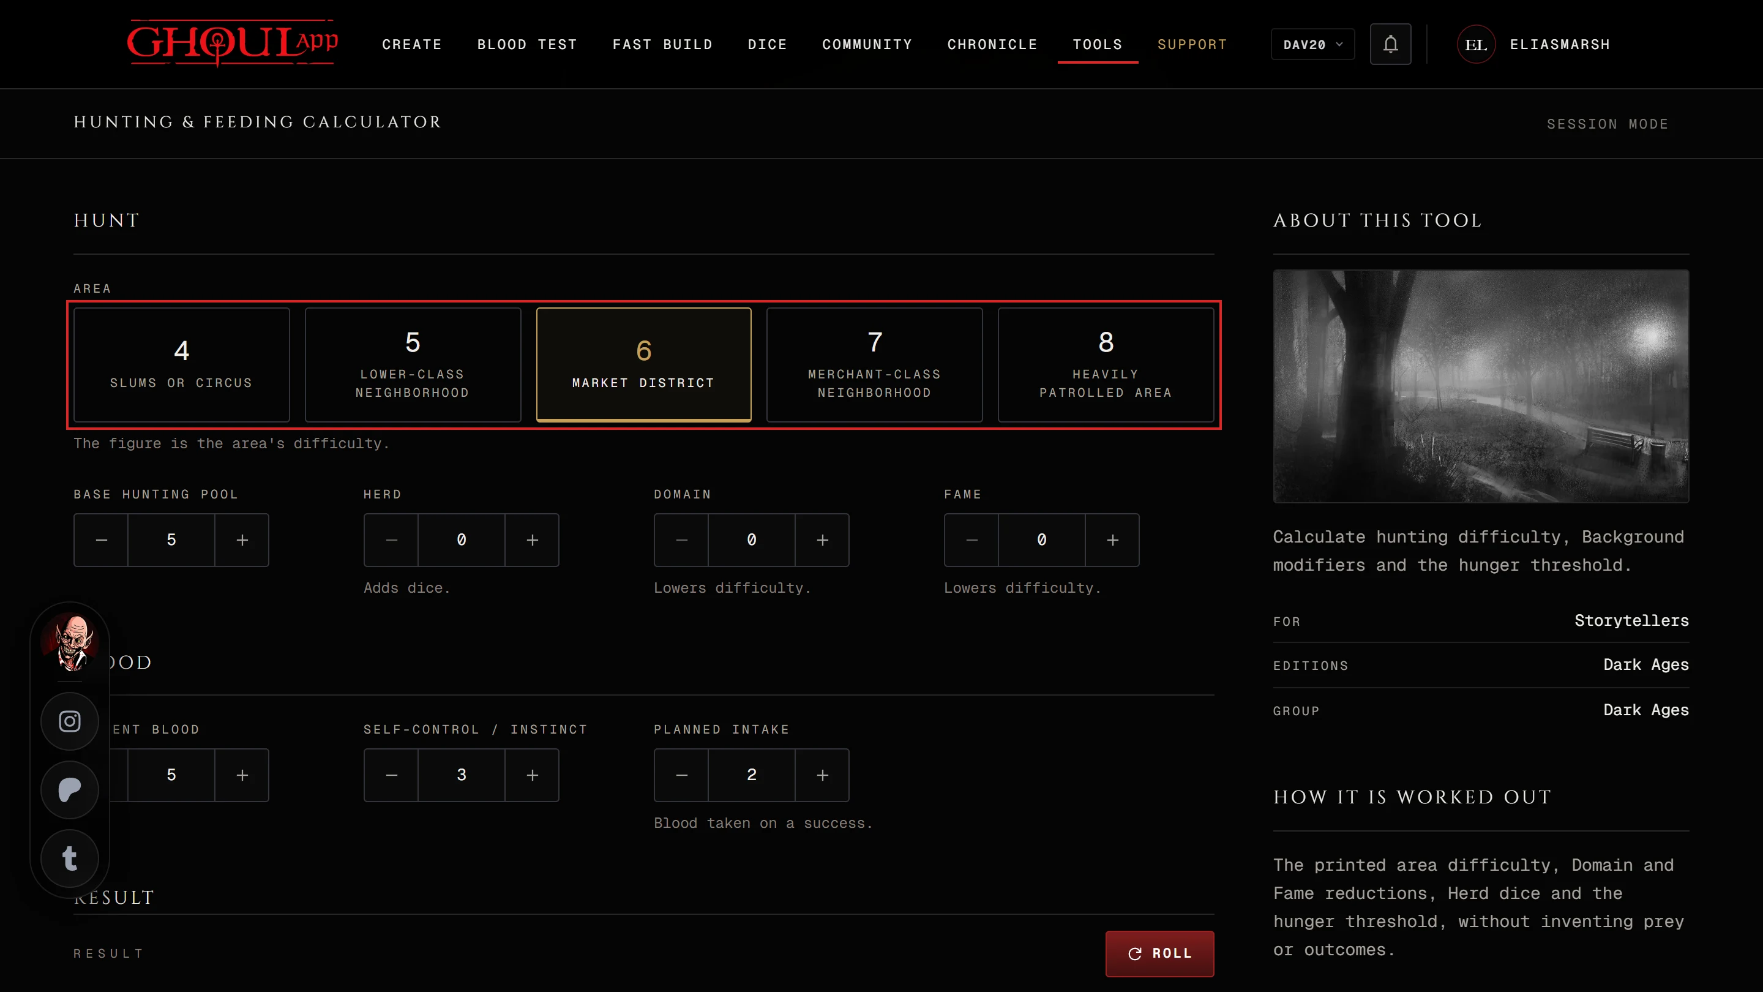Open the Dice menu item
The width and height of the screenshot is (1763, 992).
pos(767,45)
